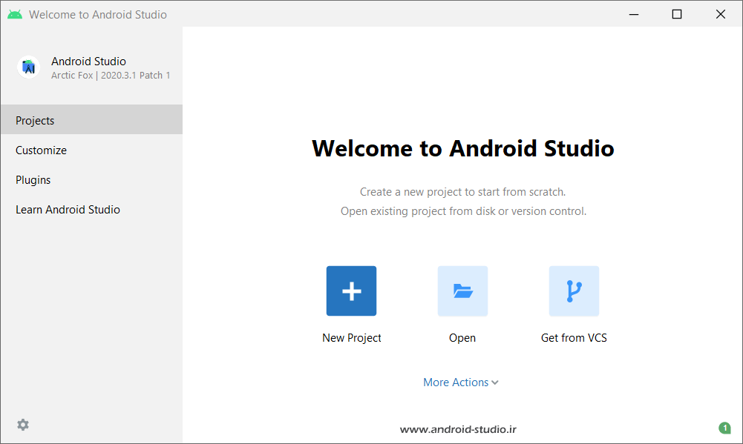Click 'Open existing project from disk or version control.' text
Screen dimensions: 743x444
pos(463,211)
